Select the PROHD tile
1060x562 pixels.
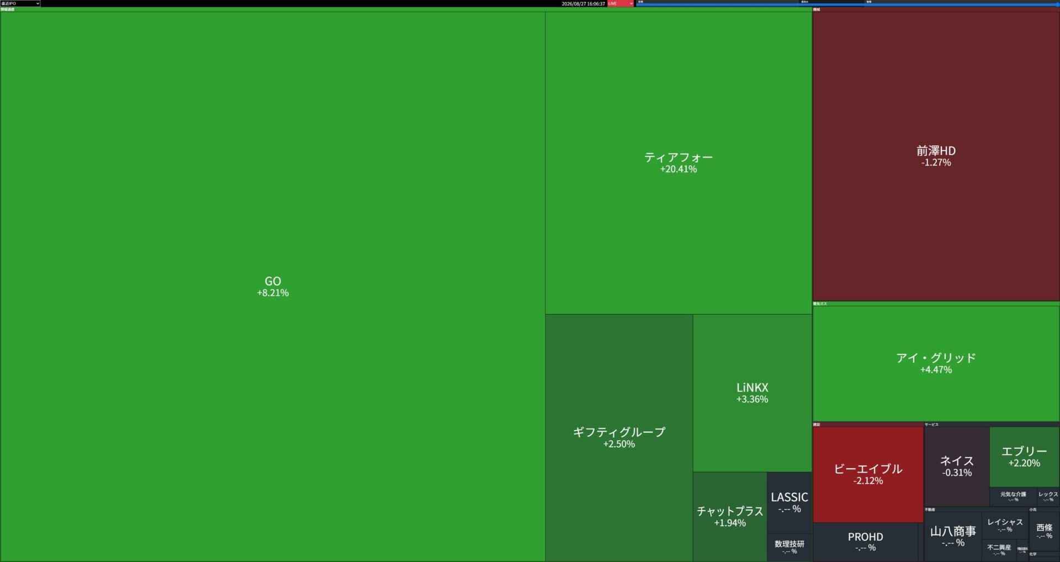pos(865,542)
